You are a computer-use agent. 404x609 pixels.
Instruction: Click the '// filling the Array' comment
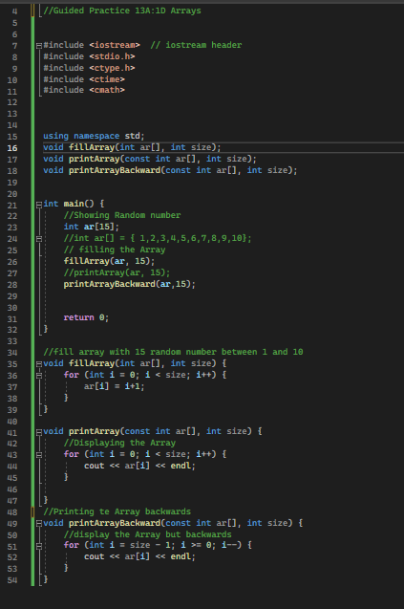(115, 250)
